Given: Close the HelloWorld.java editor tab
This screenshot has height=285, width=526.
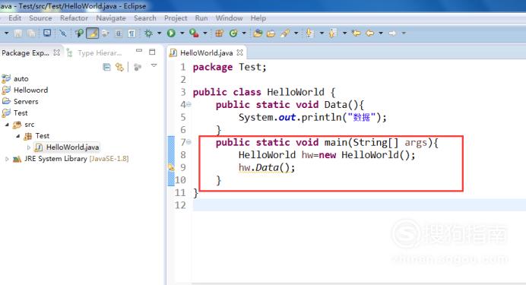Looking at the screenshot, I should tap(239, 52).
